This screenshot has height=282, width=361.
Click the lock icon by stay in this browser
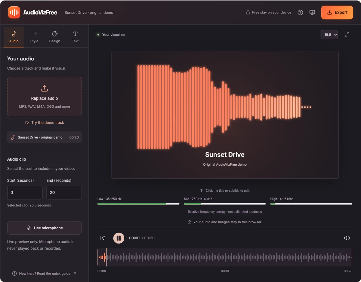coord(190,222)
